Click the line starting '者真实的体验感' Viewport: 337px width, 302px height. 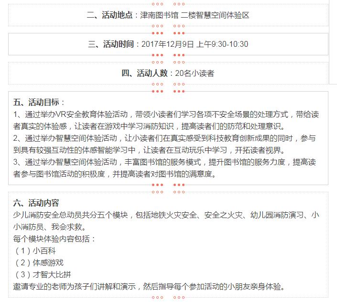coord(149,126)
